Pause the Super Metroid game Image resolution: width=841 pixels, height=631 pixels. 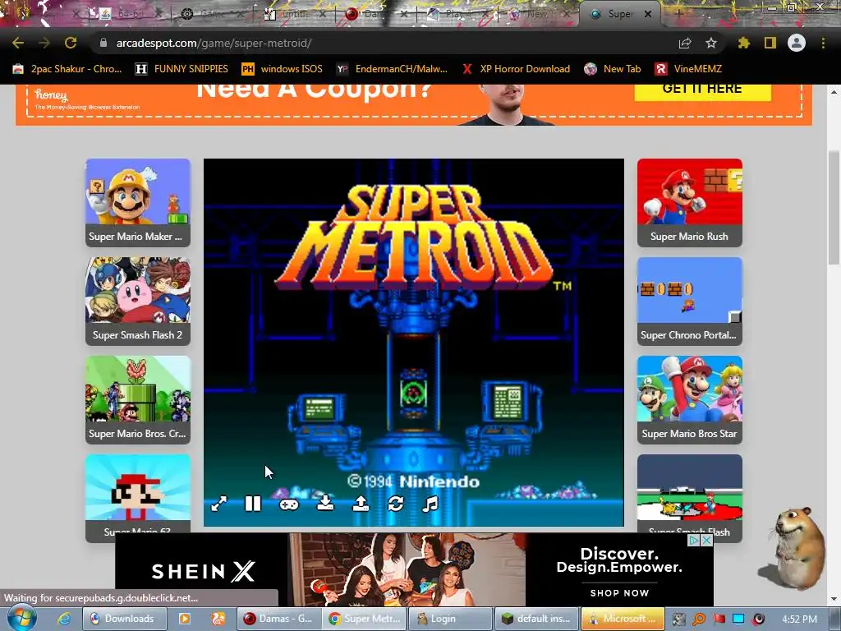pyautogui.click(x=253, y=504)
